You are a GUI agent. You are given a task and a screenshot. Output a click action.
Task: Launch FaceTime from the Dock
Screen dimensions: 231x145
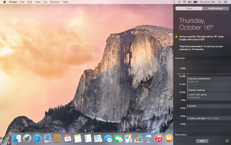(118, 138)
